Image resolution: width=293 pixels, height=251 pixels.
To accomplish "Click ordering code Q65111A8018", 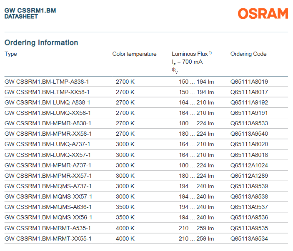I will click(249, 155).
